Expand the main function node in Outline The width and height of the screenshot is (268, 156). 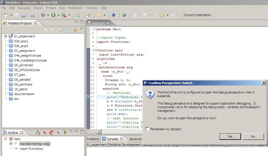click(x=11, y=144)
